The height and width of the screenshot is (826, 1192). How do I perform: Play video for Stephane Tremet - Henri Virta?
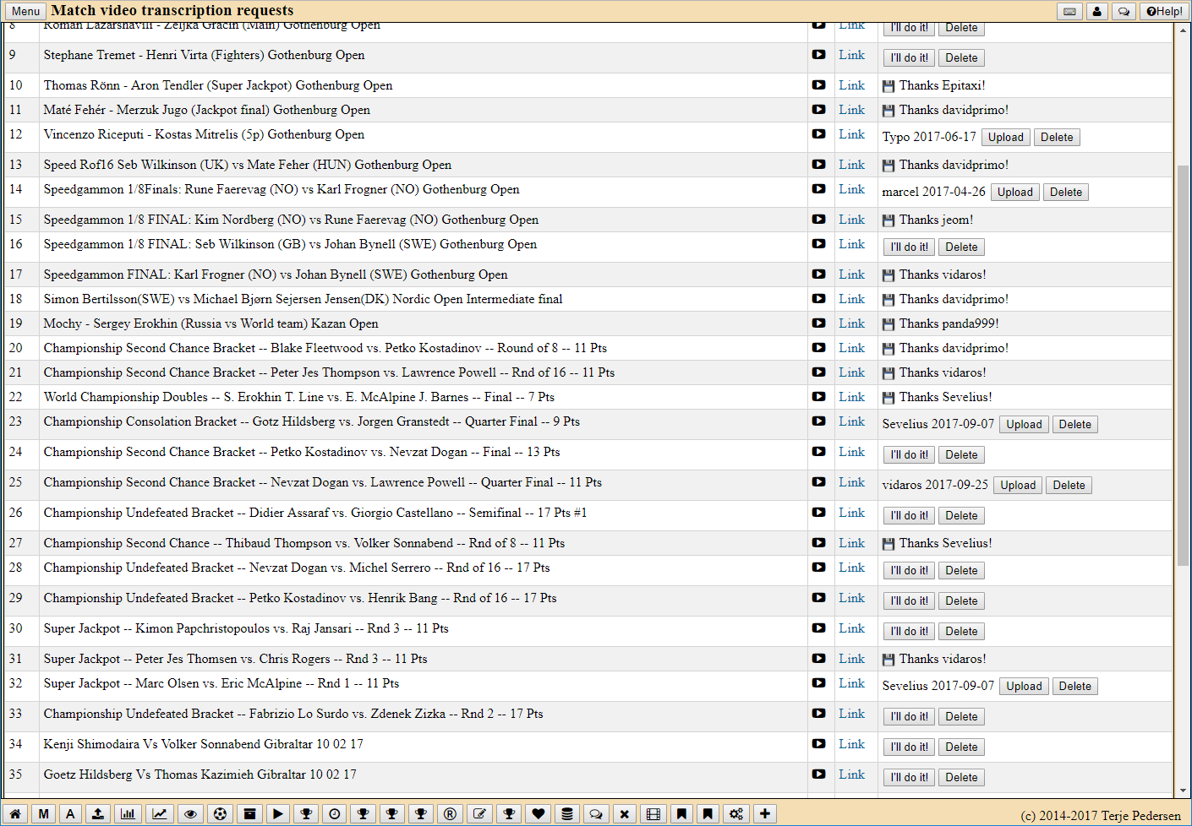pos(818,55)
